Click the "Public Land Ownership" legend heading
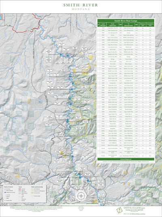This screenshot has height=217, width=162. coord(37,187)
